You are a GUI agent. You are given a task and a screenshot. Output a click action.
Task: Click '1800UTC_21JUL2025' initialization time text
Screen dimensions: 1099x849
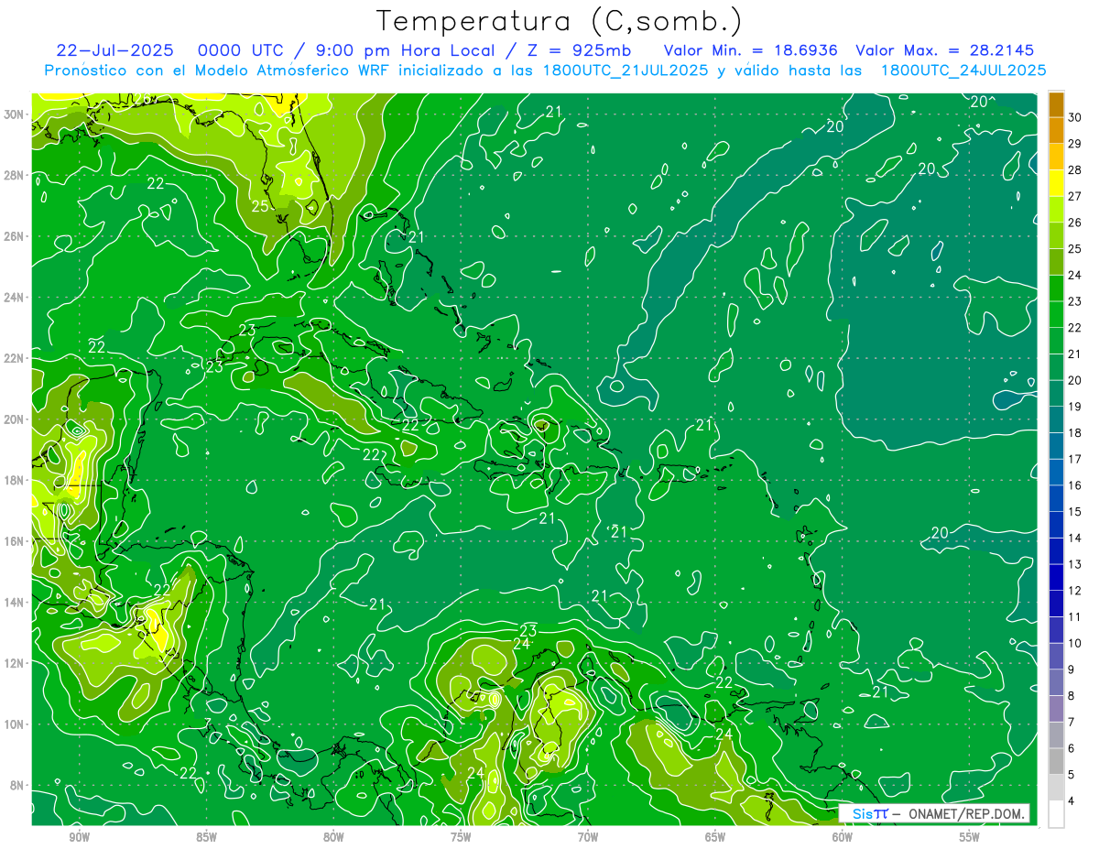pos(626,71)
